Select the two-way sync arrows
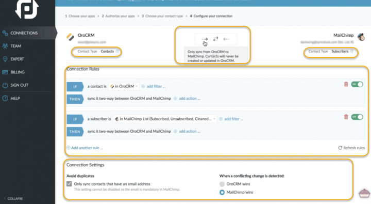This screenshot has width=371, height=204. (215, 39)
